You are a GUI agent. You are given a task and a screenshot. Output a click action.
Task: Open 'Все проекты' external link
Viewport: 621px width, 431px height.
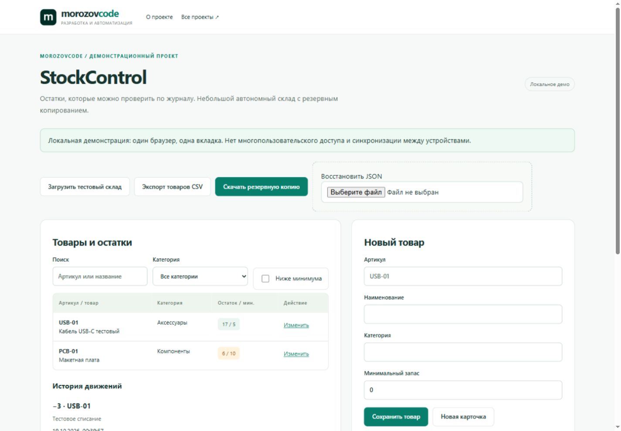(200, 17)
